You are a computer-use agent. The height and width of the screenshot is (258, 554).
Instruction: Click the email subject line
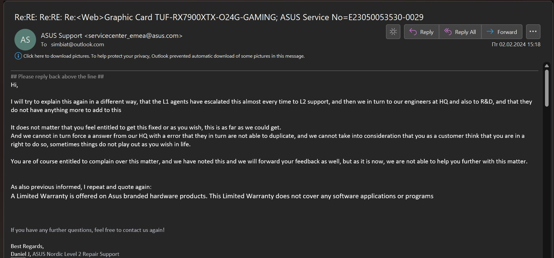(219, 17)
